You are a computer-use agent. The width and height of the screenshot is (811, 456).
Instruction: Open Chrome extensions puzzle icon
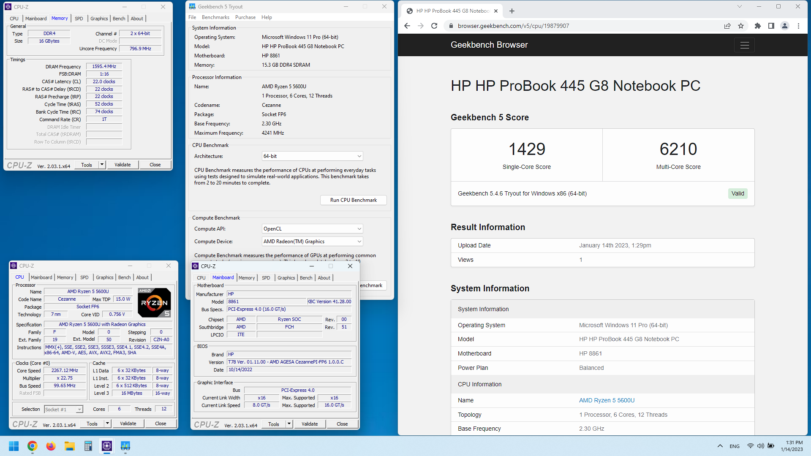click(x=758, y=26)
